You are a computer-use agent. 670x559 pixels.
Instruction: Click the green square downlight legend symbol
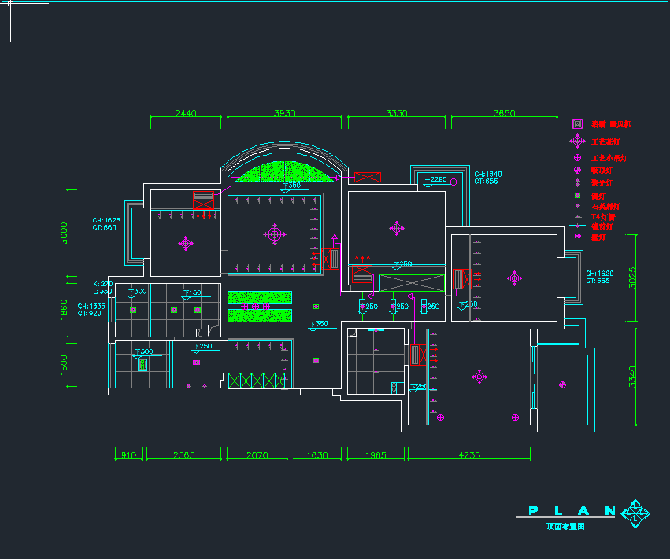pyautogui.click(x=577, y=195)
